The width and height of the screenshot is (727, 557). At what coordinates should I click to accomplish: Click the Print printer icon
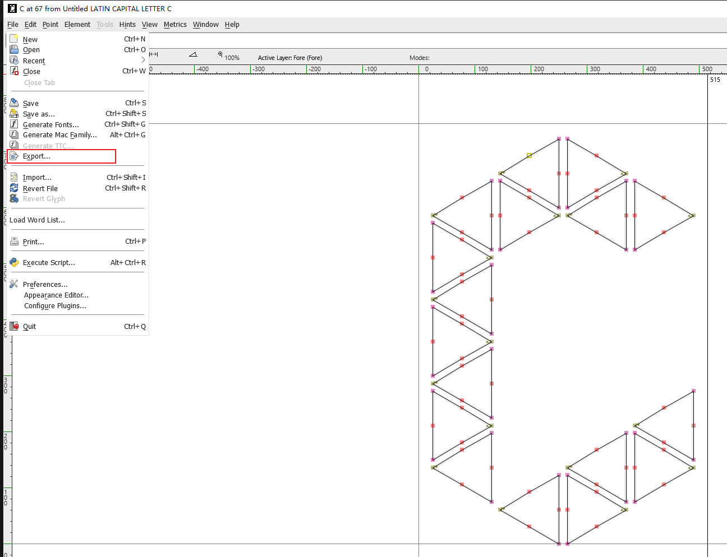tap(14, 242)
